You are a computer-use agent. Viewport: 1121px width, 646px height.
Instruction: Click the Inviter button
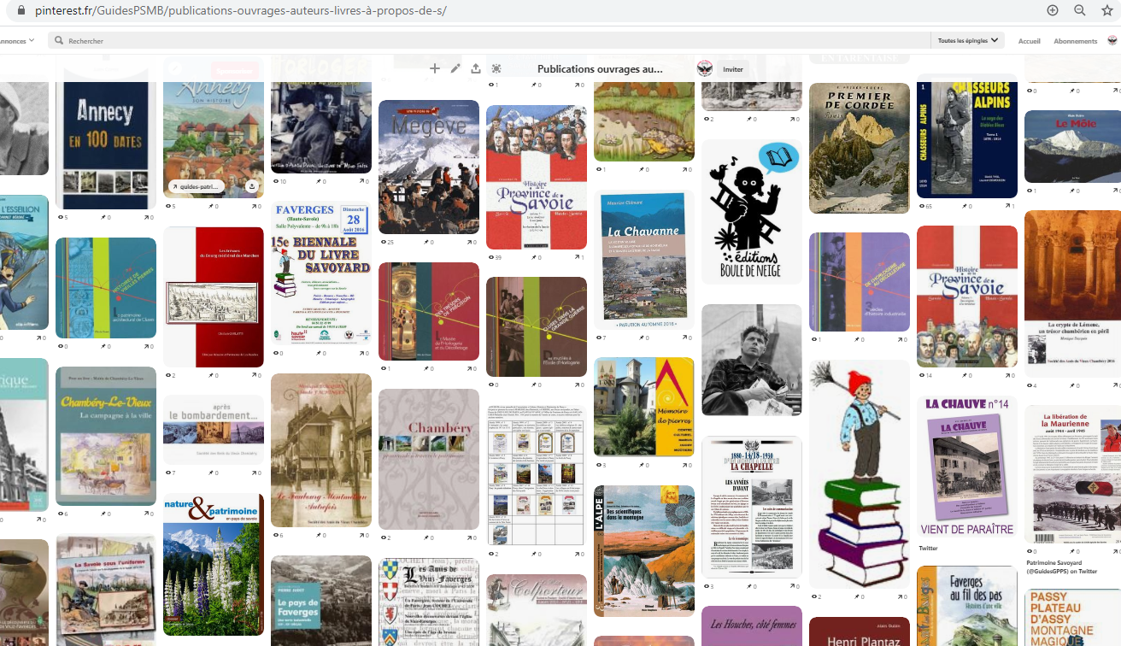pyautogui.click(x=733, y=69)
